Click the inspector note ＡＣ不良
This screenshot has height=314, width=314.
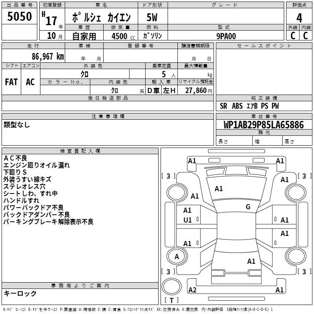click(15, 158)
